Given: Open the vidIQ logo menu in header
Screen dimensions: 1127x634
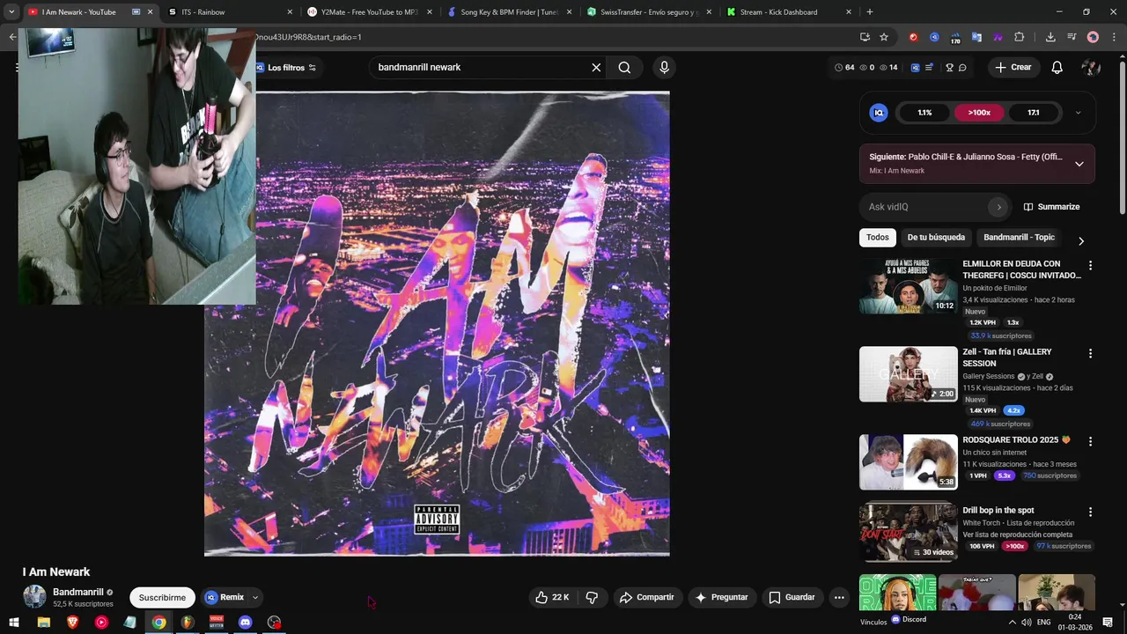Looking at the screenshot, I should point(915,68).
